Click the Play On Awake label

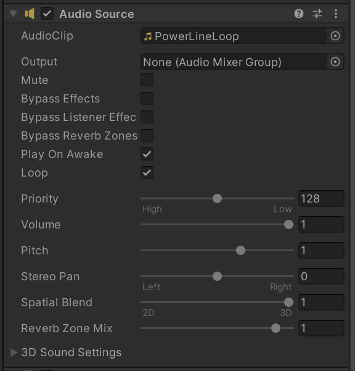click(x=62, y=154)
